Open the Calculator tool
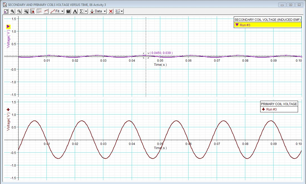This screenshot has width=306, height=184. point(68,11)
